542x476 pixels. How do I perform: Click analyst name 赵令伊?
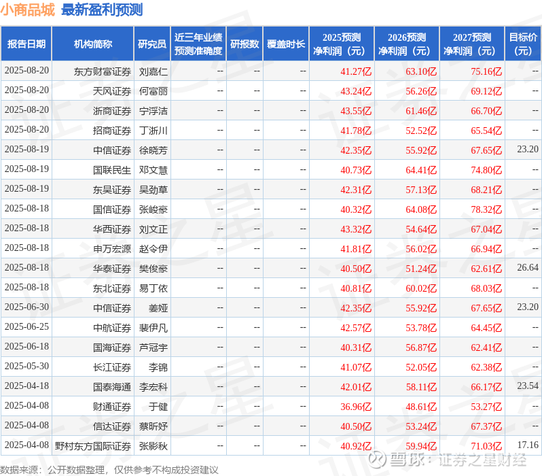click(x=153, y=250)
